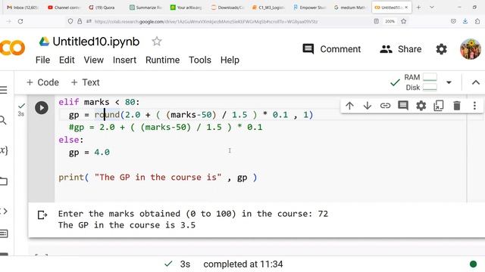Open the Edit menu
485x272 pixels.
click(67, 60)
